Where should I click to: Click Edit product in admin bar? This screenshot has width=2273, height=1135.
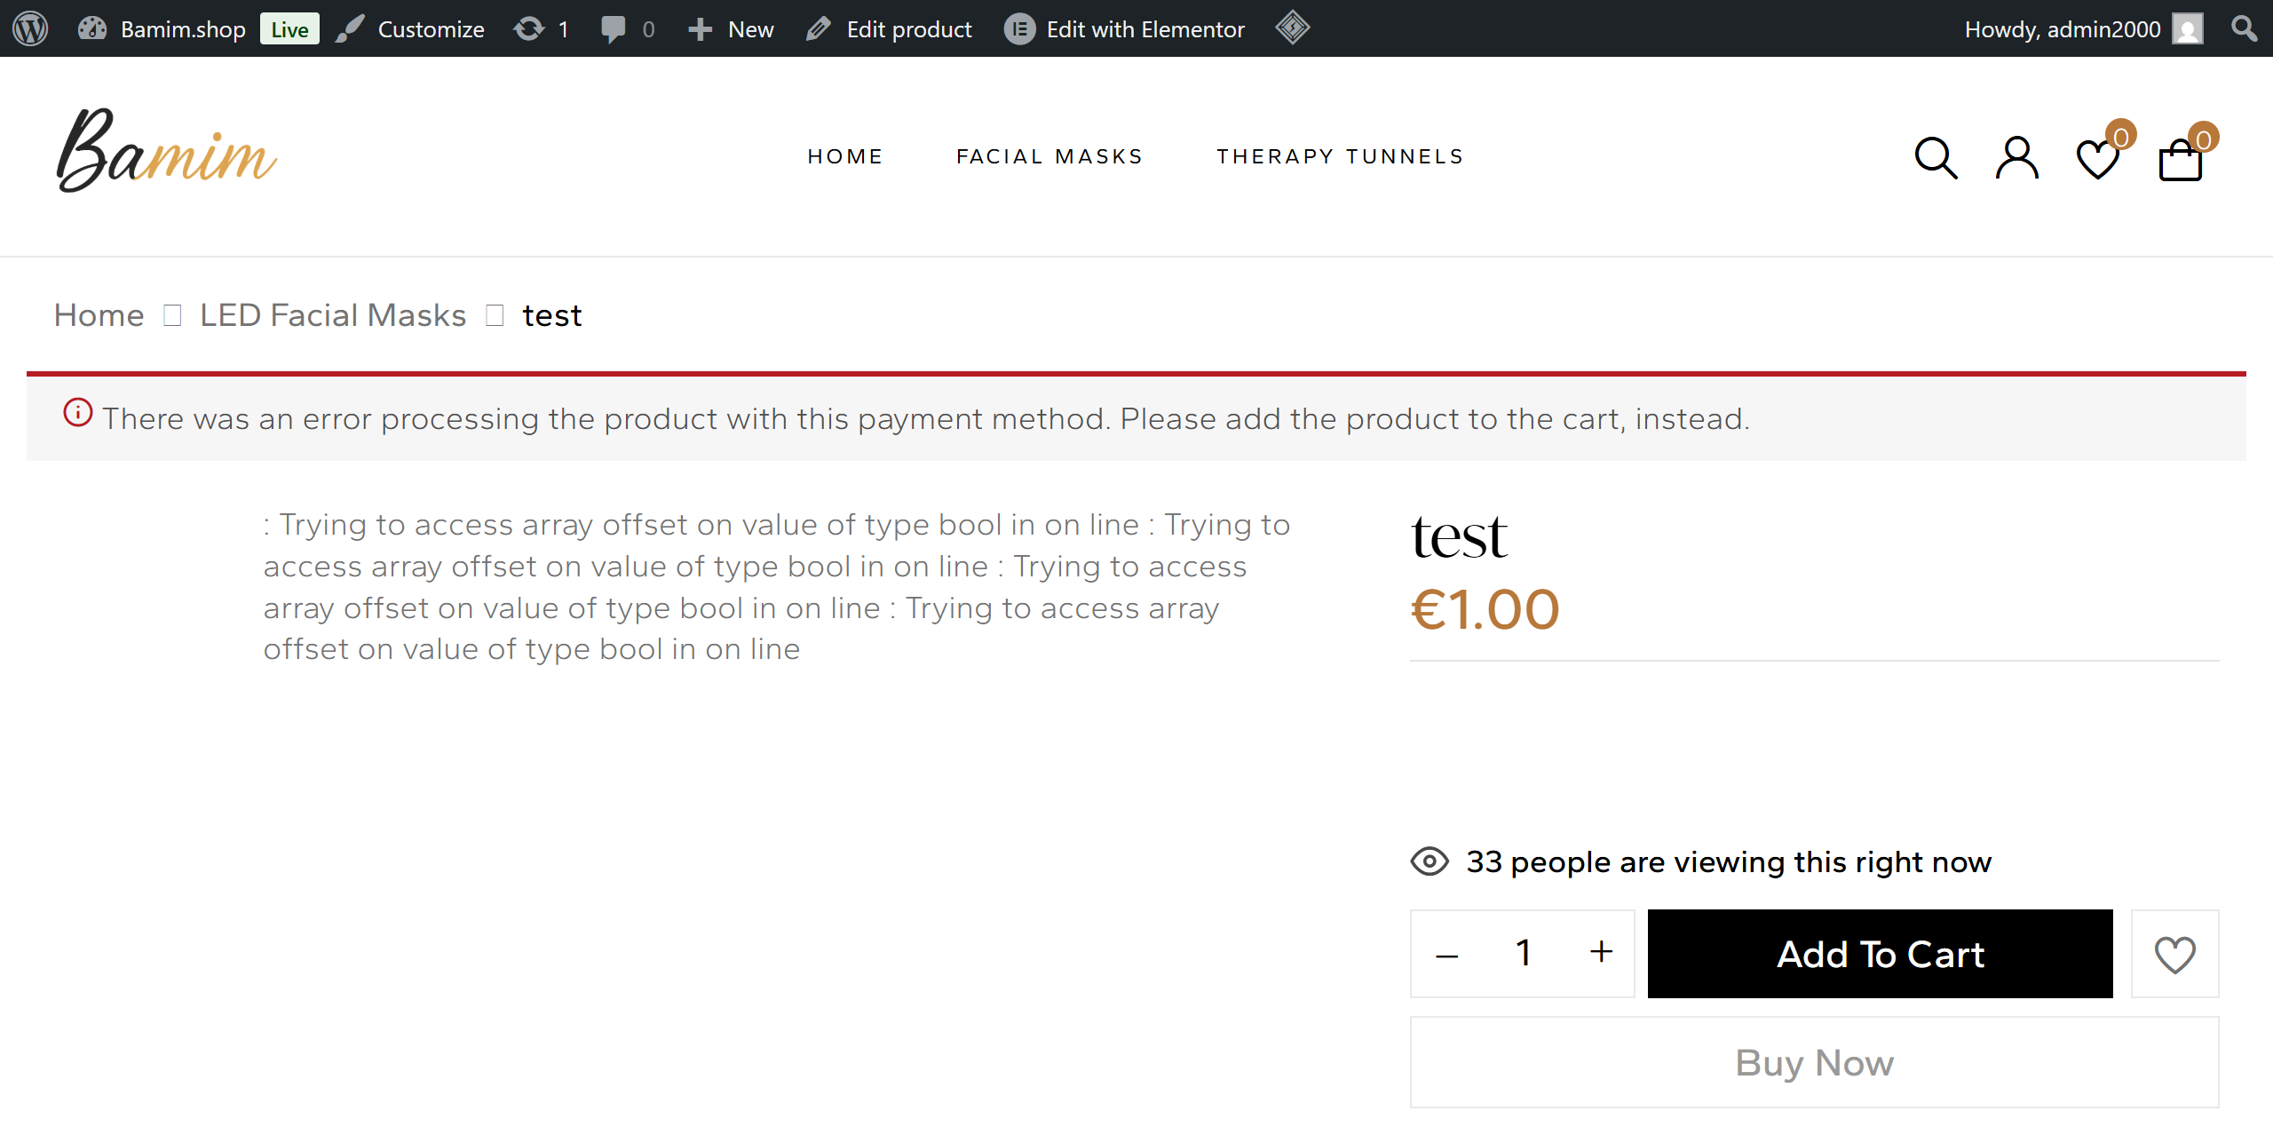tap(889, 28)
